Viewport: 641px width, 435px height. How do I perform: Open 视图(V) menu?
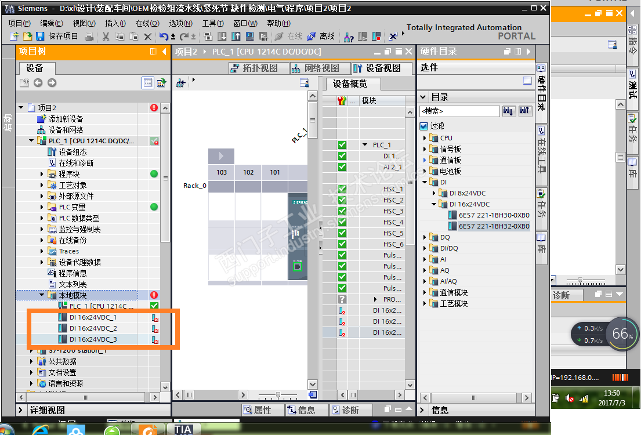[x=84, y=23]
